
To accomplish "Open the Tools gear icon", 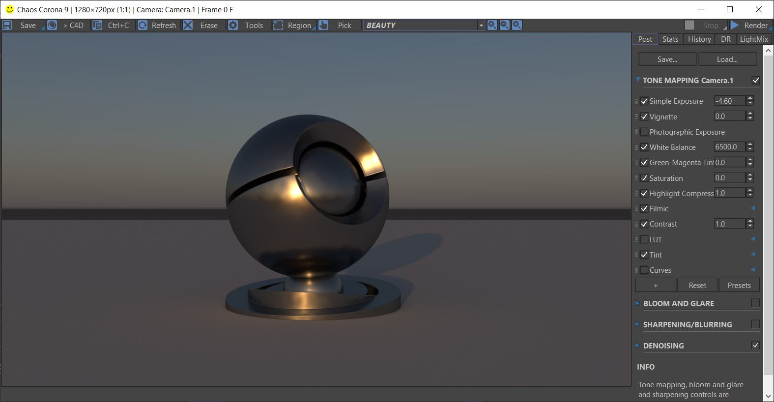I will coord(233,25).
